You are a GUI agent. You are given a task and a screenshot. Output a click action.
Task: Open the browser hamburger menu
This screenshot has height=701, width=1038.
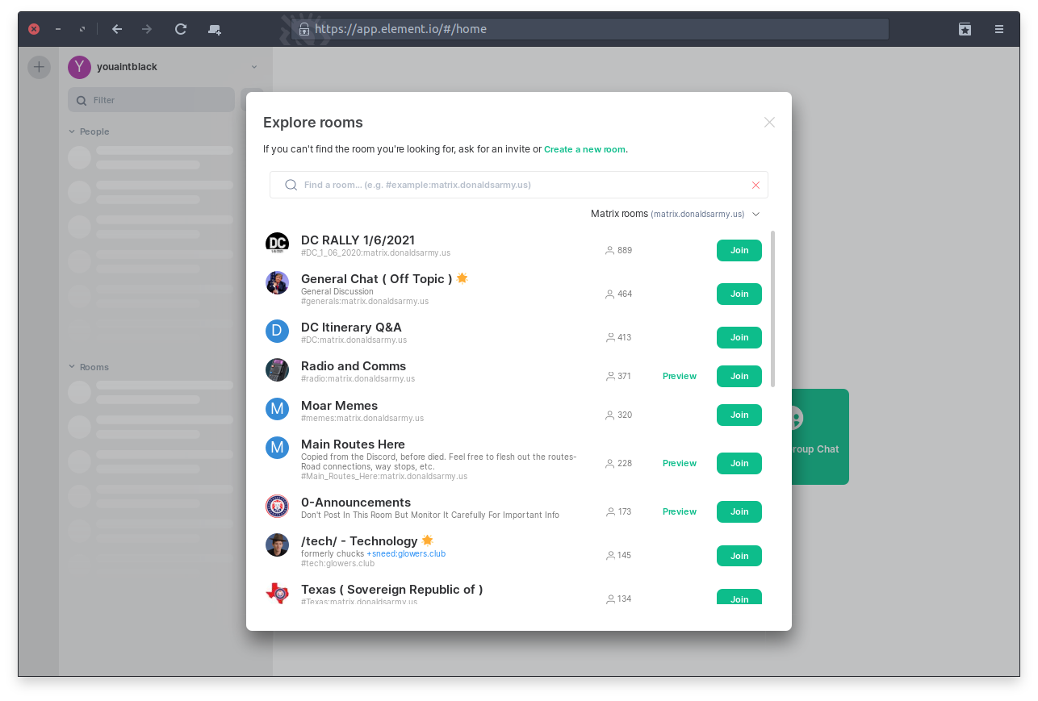coord(999,29)
